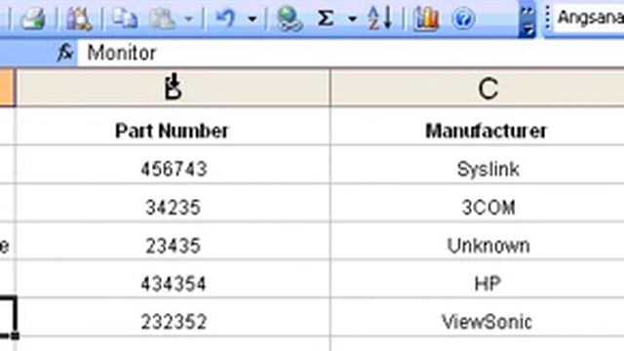
Task: Open the Research icon with binoculars
Action: coord(79,19)
